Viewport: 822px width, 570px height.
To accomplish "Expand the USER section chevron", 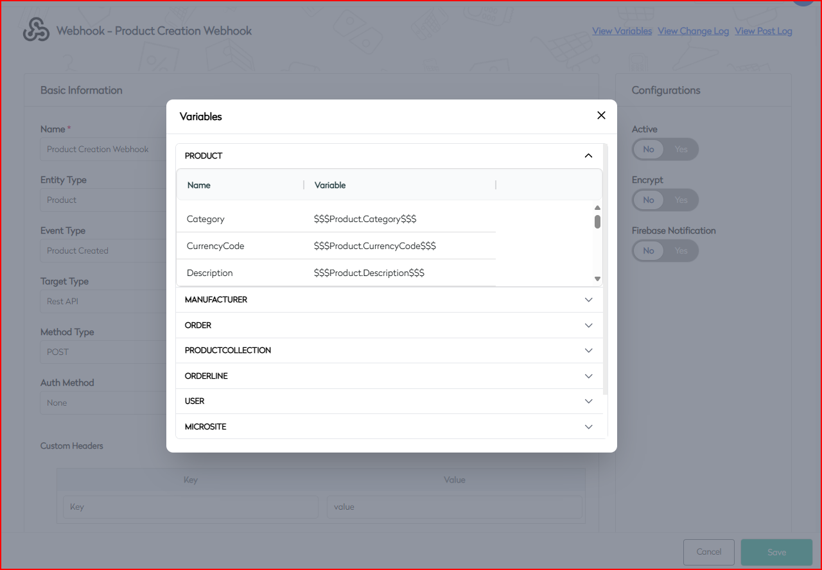I will tap(588, 401).
